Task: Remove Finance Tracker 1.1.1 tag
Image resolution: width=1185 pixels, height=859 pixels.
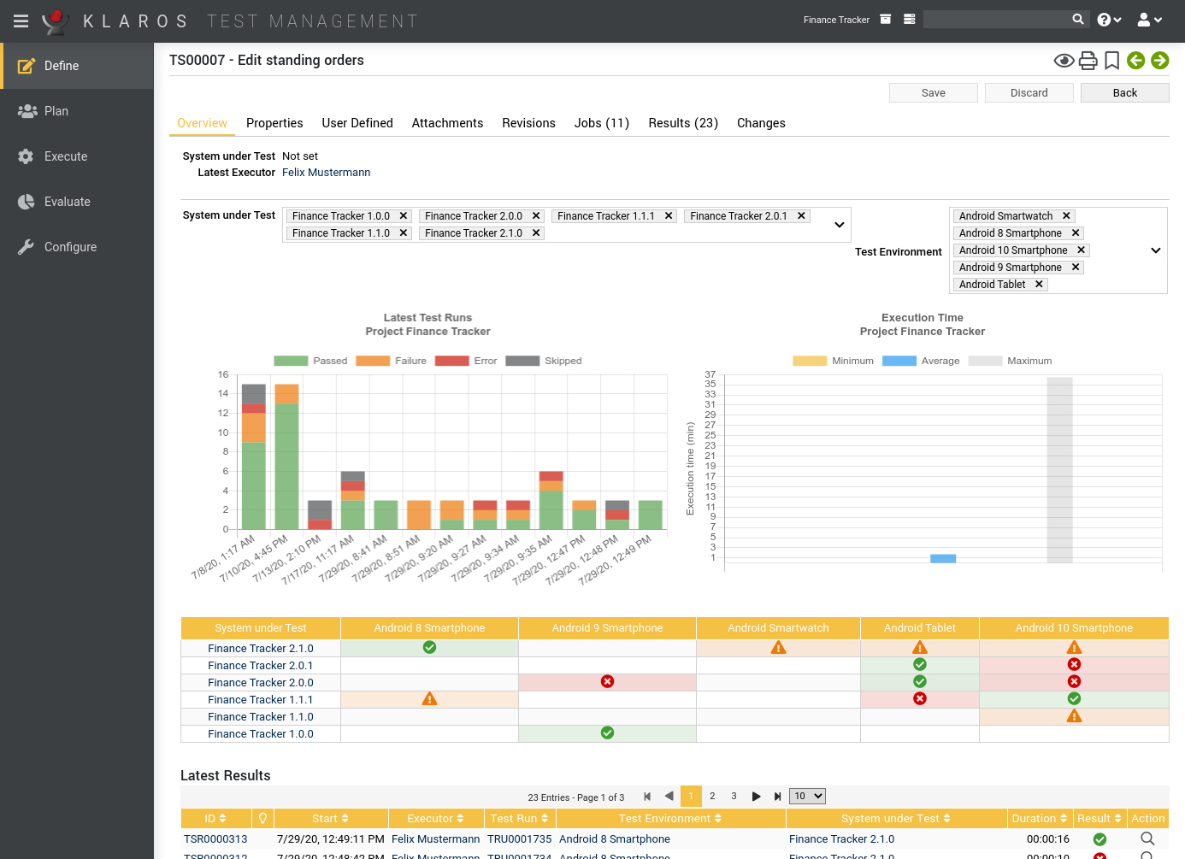Action: [x=669, y=216]
